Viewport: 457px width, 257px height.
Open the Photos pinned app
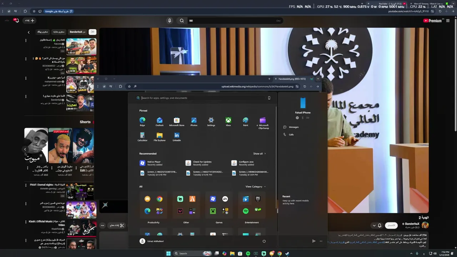tap(194, 122)
